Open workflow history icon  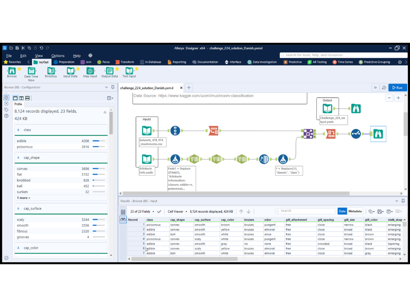click(384, 88)
